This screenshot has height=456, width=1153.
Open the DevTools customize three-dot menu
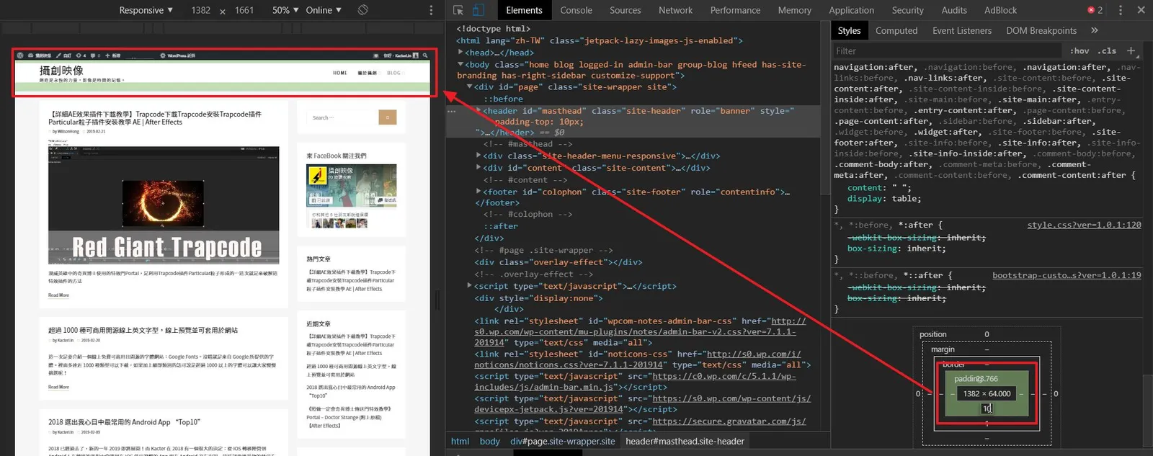1120,10
